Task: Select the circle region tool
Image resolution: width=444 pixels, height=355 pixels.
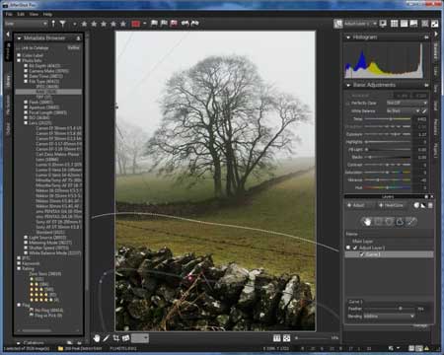Action: coord(389,222)
